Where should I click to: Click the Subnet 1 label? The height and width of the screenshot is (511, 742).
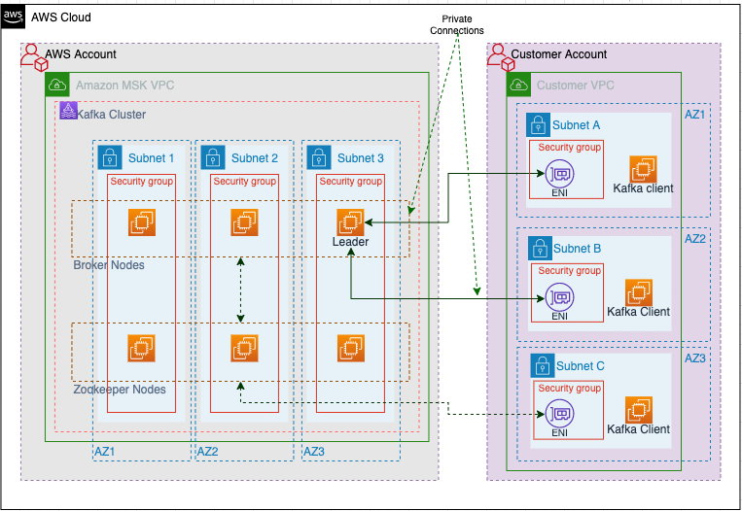[151, 158]
